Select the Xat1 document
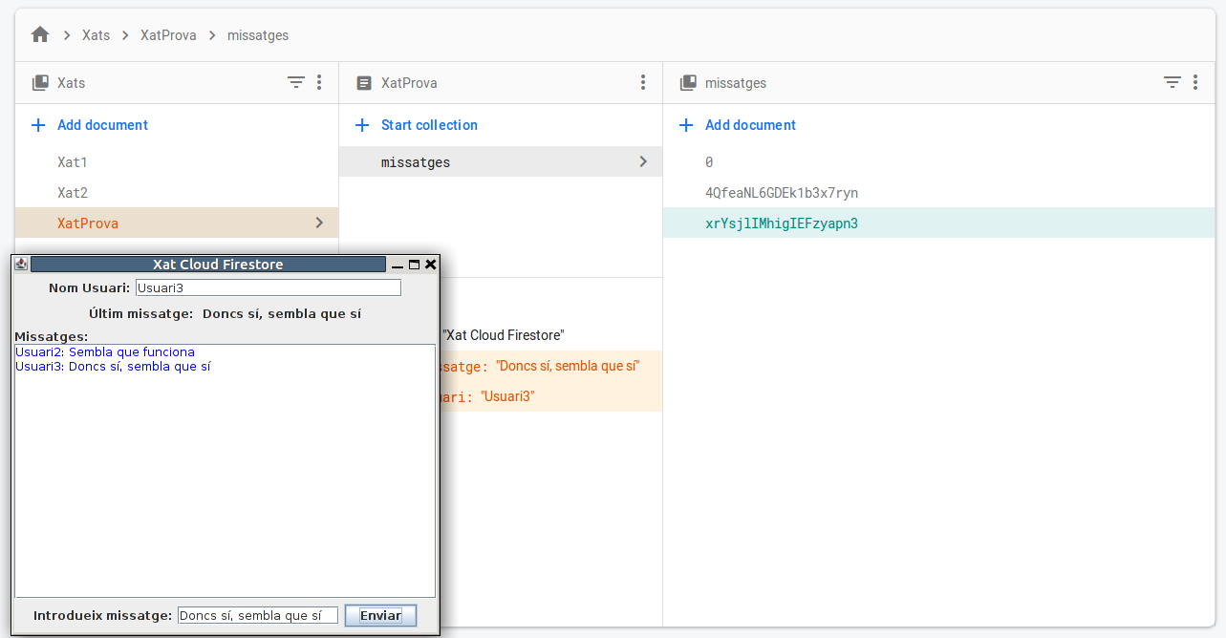The height and width of the screenshot is (638, 1226). 73,162
